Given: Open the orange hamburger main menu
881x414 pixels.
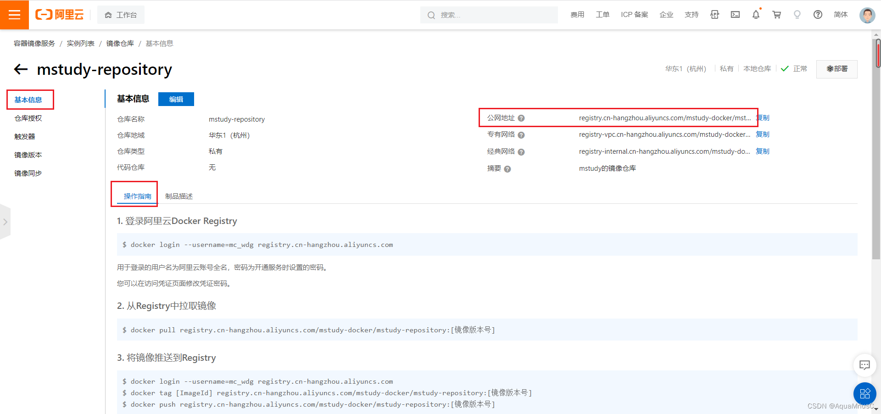Looking at the screenshot, I should click(14, 15).
